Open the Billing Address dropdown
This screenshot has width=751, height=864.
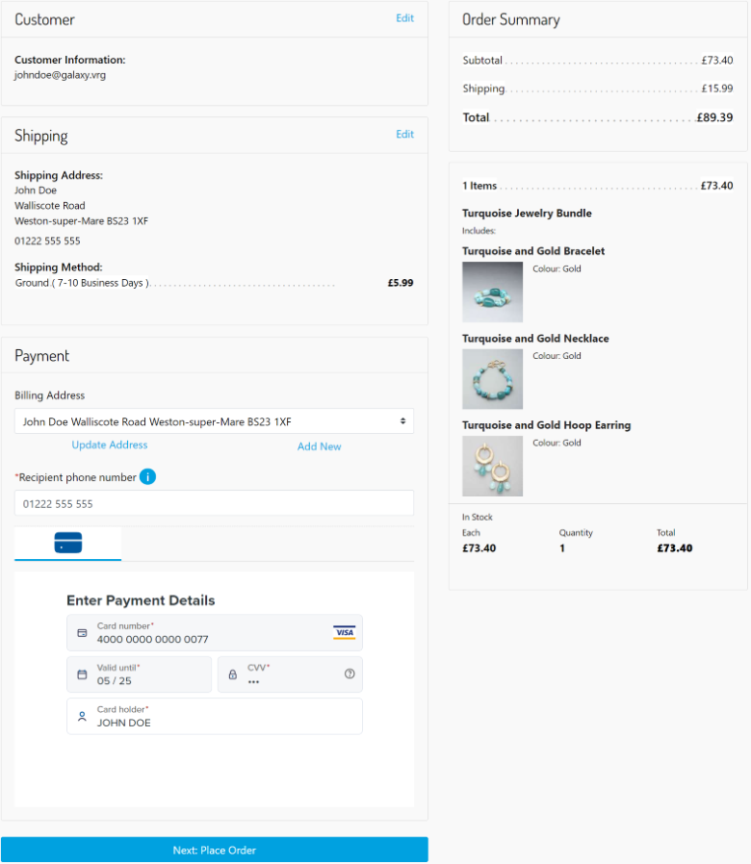coord(214,421)
